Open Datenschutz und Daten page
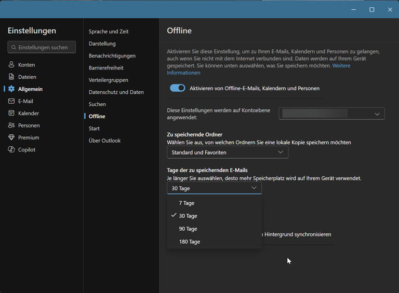This screenshot has width=399, height=293. click(116, 92)
